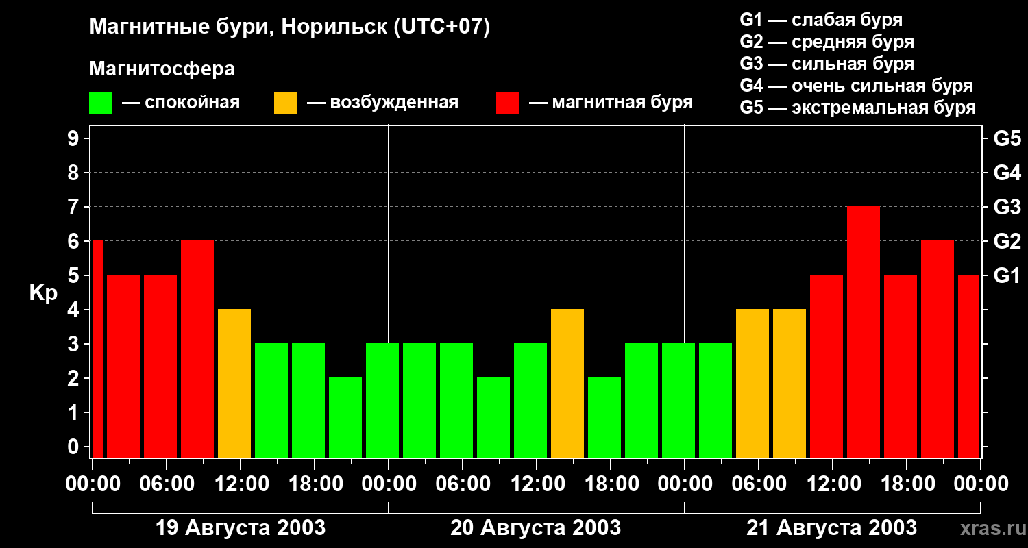This screenshot has width=1028, height=548.
Task: Click the '— спокойная' legend label
Action: click(181, 103)
